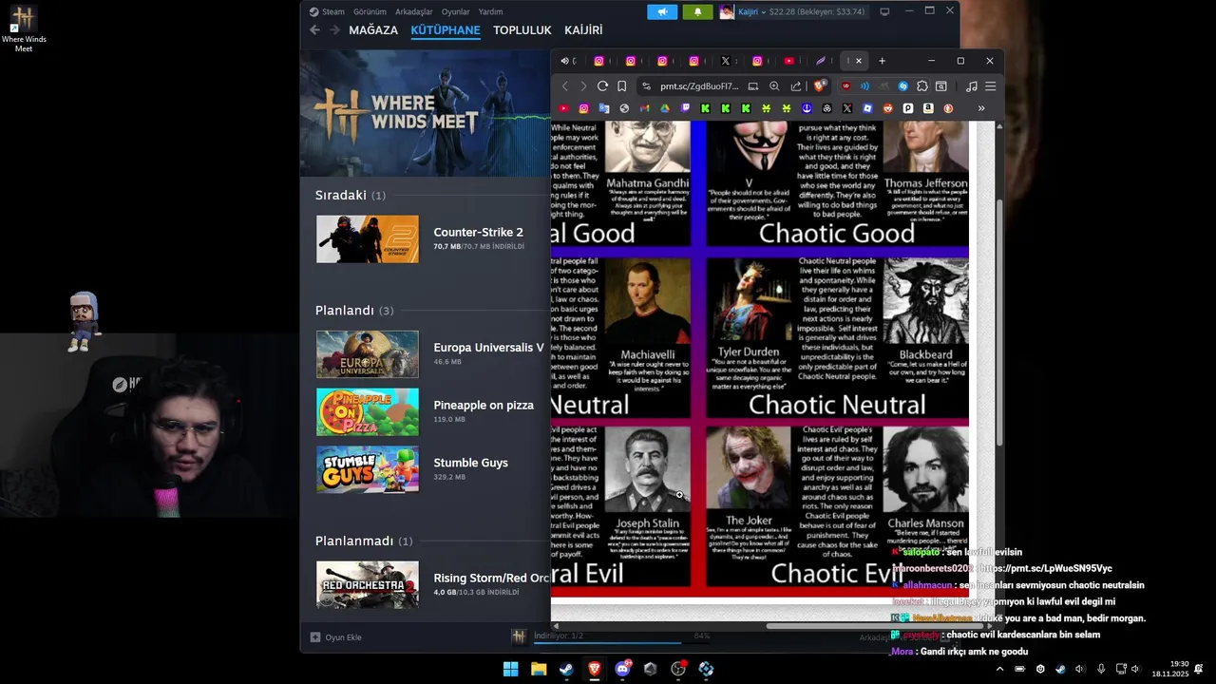Click the Where Winds Meet banner
Screen dimensions: 1216x684
pos(425,112)
